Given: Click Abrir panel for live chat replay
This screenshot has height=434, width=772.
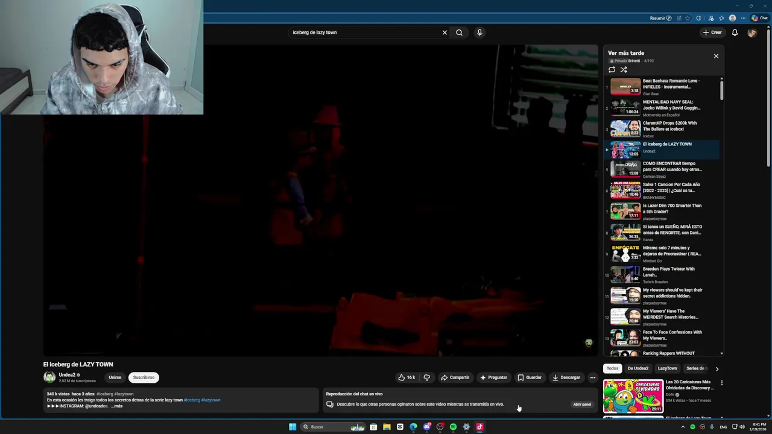Looking at the screenshot, I should click(x=582, y=404).
